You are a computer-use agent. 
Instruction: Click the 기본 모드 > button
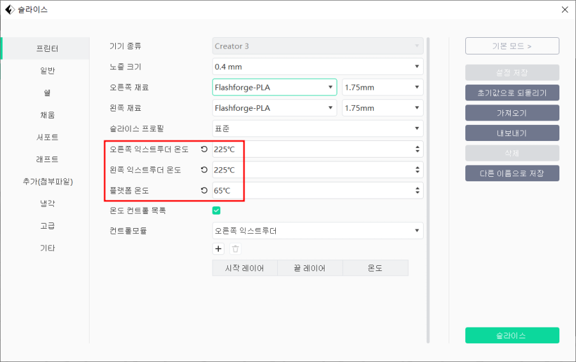512,46
